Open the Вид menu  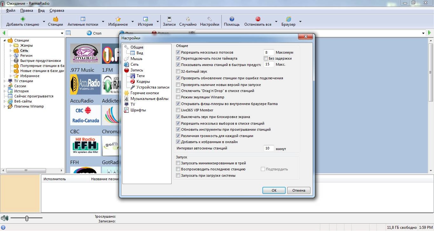tap(41, 10)
